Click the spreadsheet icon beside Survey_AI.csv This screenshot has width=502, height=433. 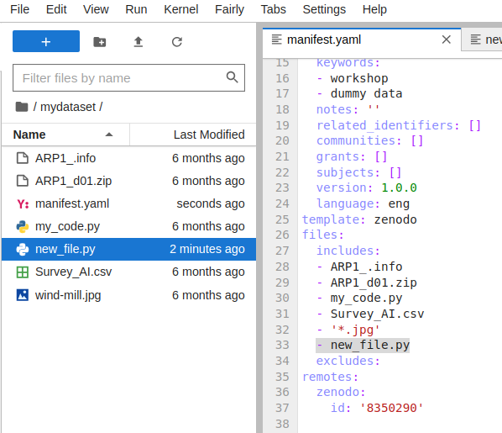pos(23,272)
